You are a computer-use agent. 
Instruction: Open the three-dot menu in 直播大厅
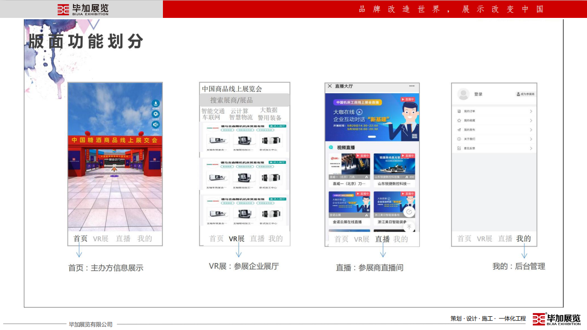[412, 86]
